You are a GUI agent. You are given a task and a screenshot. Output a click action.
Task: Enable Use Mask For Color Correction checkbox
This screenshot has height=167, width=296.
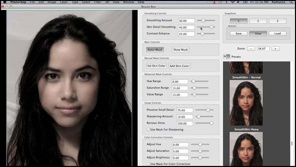coord(148,164)
